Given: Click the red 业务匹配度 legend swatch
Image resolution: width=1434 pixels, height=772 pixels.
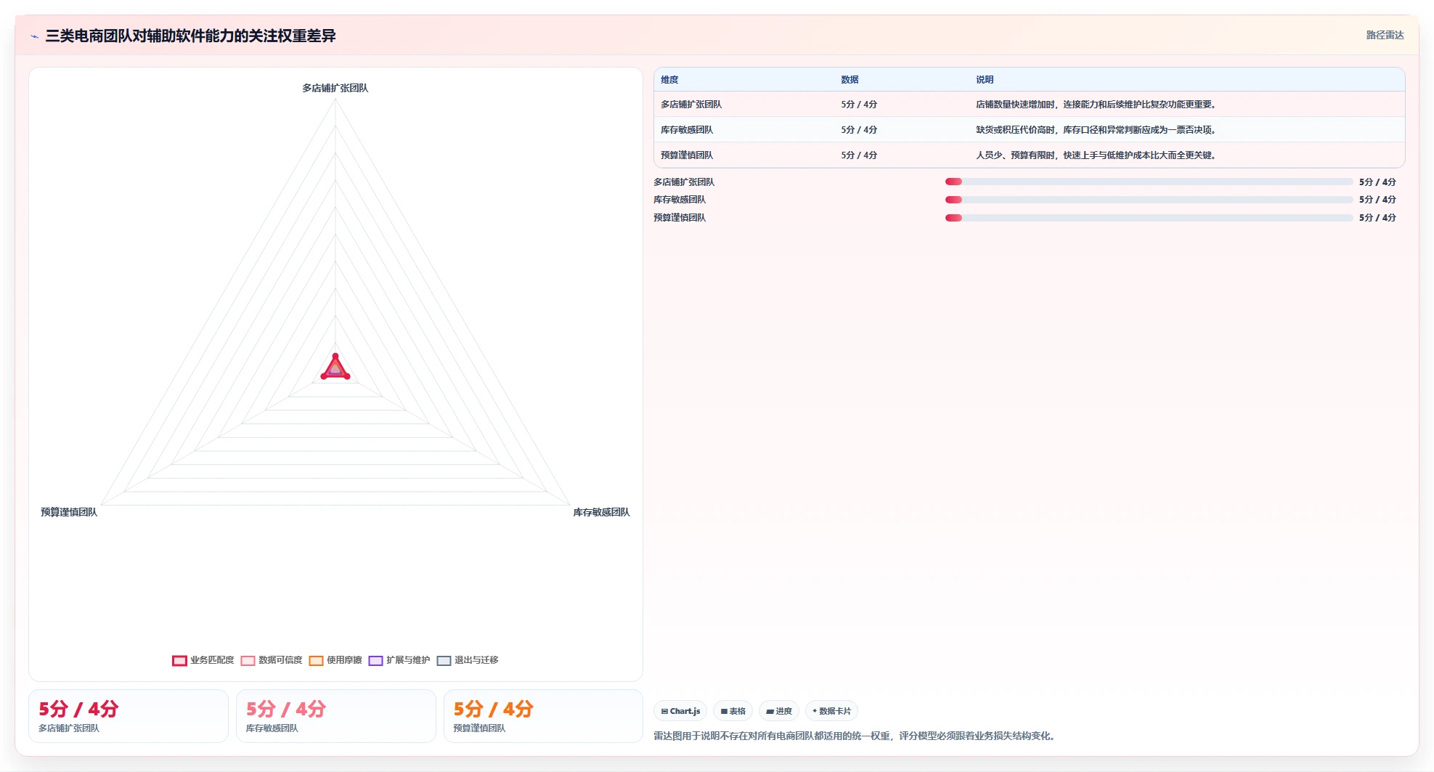Looking at the screenshot, I should [x=179, y=661].
